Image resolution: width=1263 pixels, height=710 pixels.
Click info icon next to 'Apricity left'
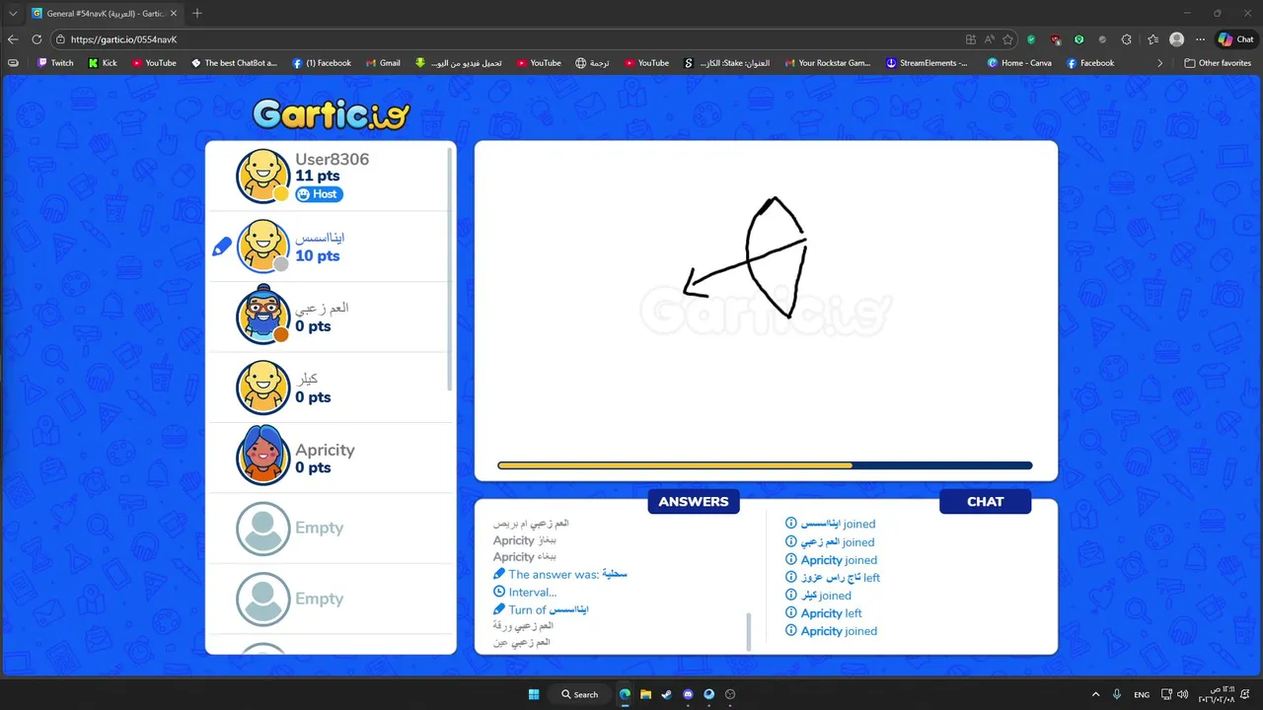pos(791,613)
